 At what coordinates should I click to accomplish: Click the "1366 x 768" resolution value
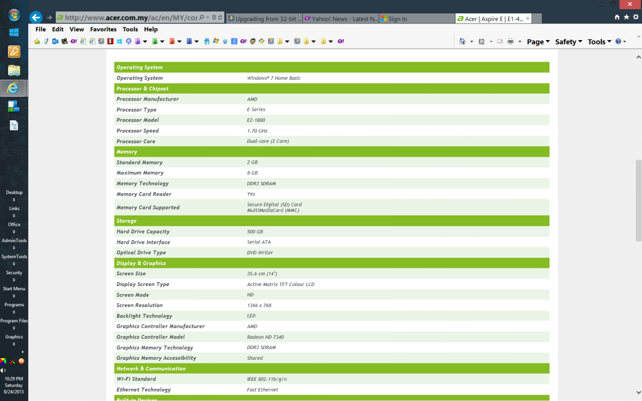pyautogui.click(x=259, y=305)
